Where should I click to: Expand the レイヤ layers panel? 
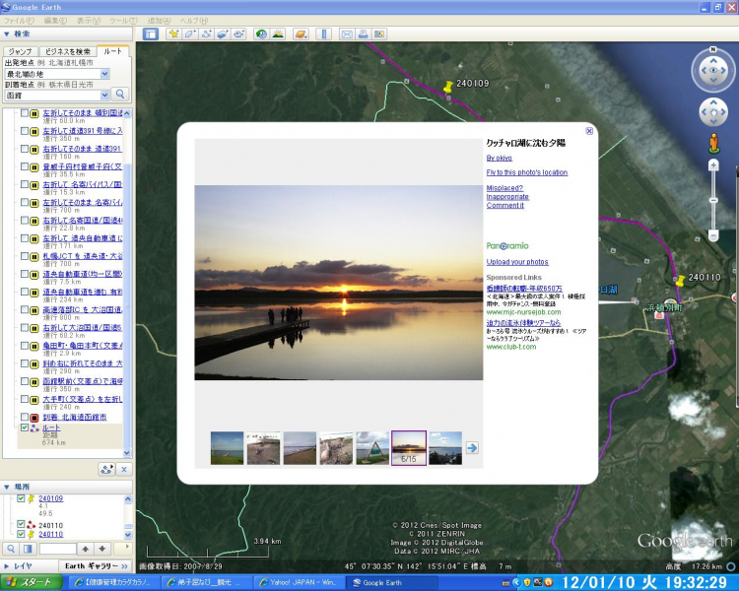click(x=7, y=566)
